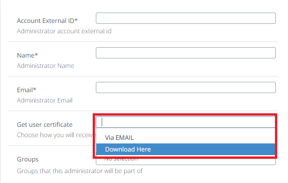
Task: Click the certificate dropdown search box
Action: pyautogui.click(x=185, y=122)
